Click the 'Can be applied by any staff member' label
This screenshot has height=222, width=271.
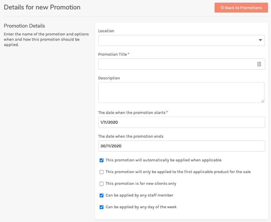tap(140, 195)
